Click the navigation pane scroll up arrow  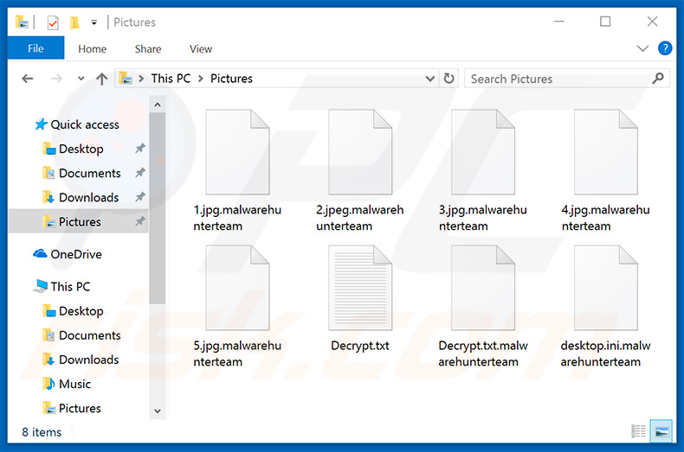158,105
